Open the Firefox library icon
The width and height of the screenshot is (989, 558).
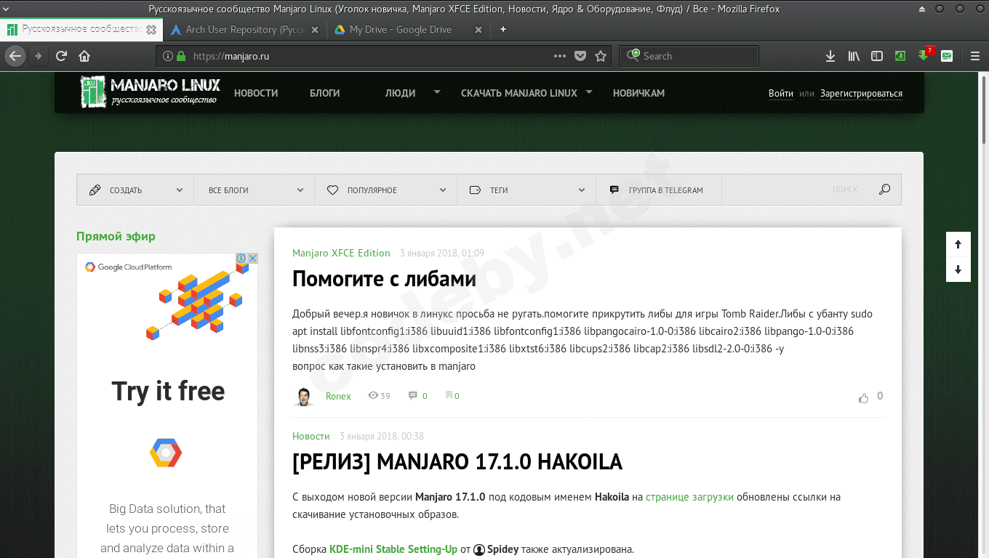click(853, 55)
